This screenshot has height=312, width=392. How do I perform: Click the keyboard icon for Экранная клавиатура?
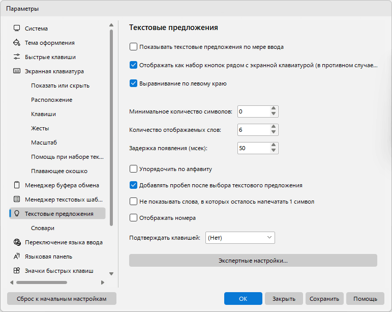(x=17, y=71)
